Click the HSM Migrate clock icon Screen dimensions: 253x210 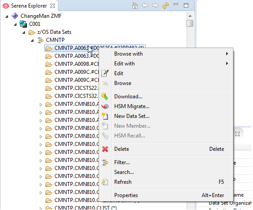pyautogui.click(x=105, y=106)
